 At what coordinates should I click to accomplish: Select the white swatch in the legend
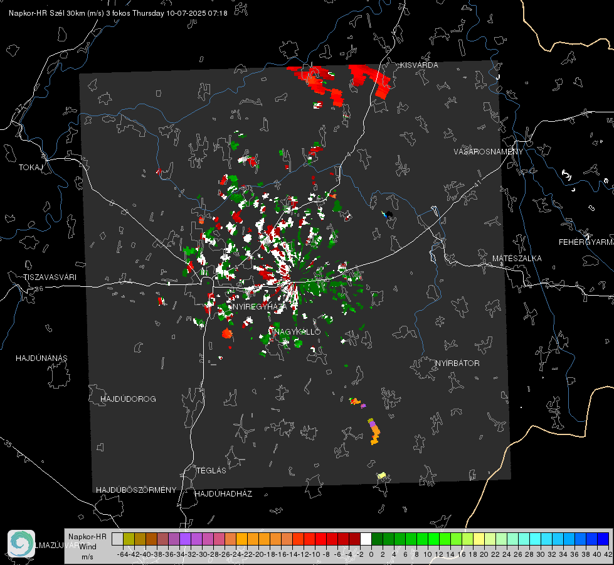coord(366,539)
